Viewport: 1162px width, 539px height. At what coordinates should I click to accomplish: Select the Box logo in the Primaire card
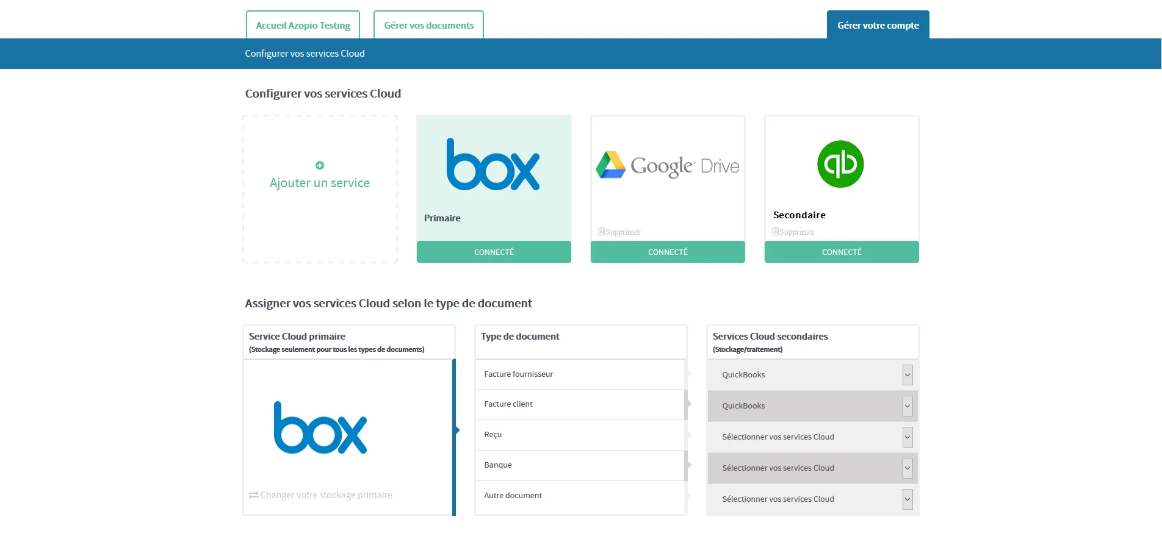493,165
